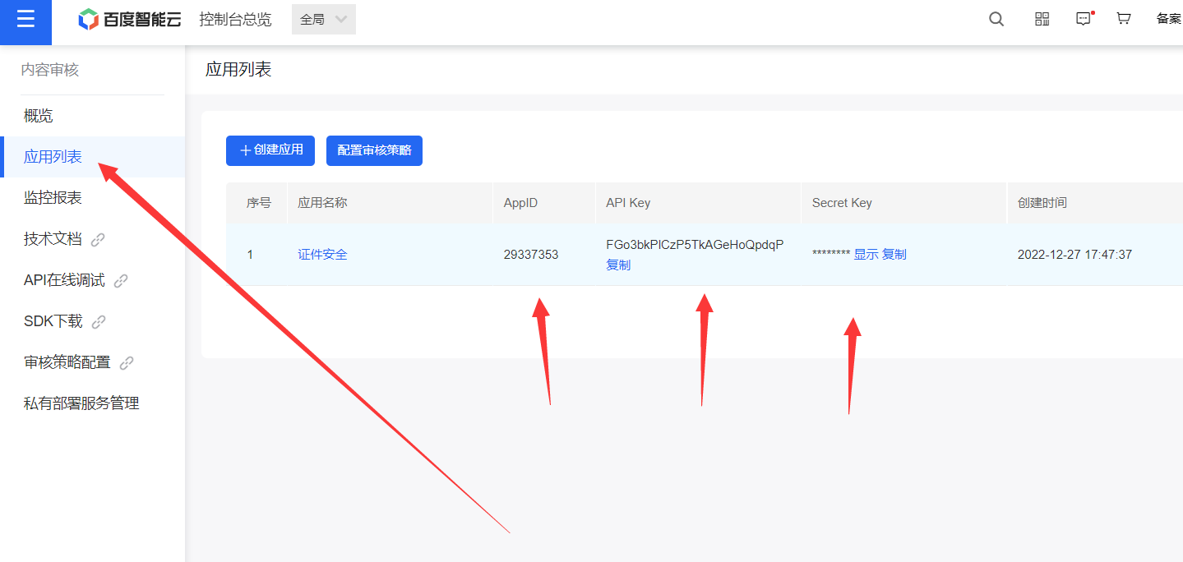This screenshot has height=562, width=1183.
Task: Click 复制 under the API Key
Action: coord(618,265)
